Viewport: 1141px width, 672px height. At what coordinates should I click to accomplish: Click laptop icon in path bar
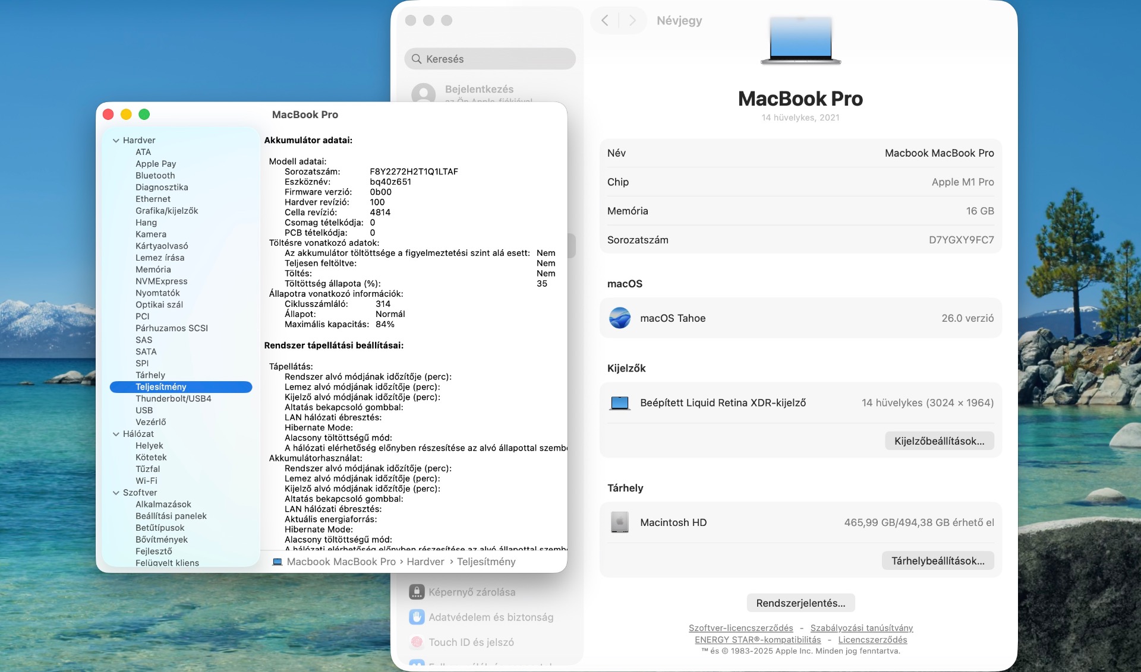[x=277, y=562]
